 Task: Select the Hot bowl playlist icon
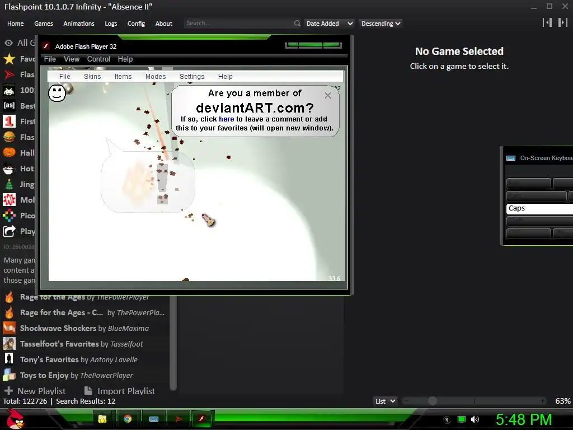9,169
